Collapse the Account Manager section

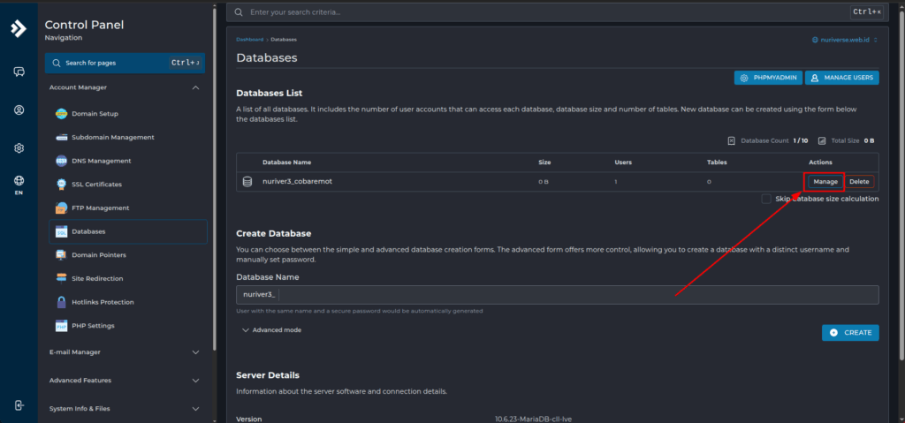point(195,87)
